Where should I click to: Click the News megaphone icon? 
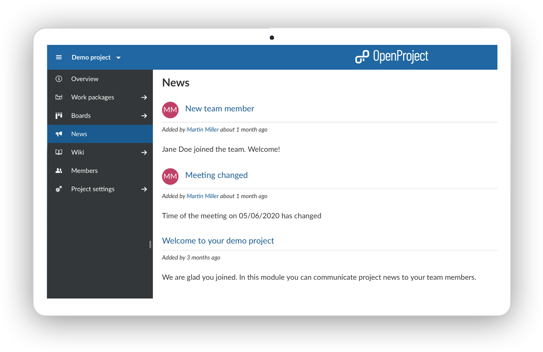(x=59, y=134)
